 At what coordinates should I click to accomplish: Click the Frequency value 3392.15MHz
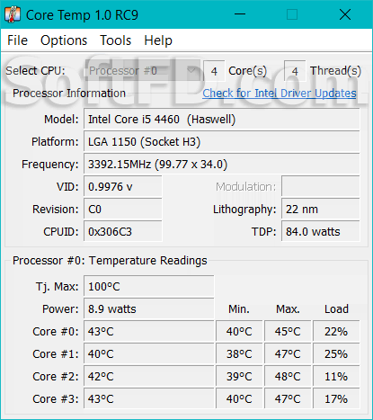(x=222, y=165)
